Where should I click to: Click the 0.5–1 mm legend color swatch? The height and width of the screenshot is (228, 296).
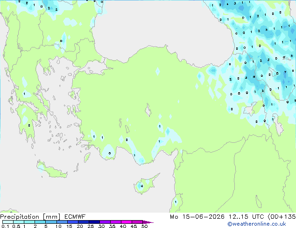pyautogui.click(x=19, y=222)
